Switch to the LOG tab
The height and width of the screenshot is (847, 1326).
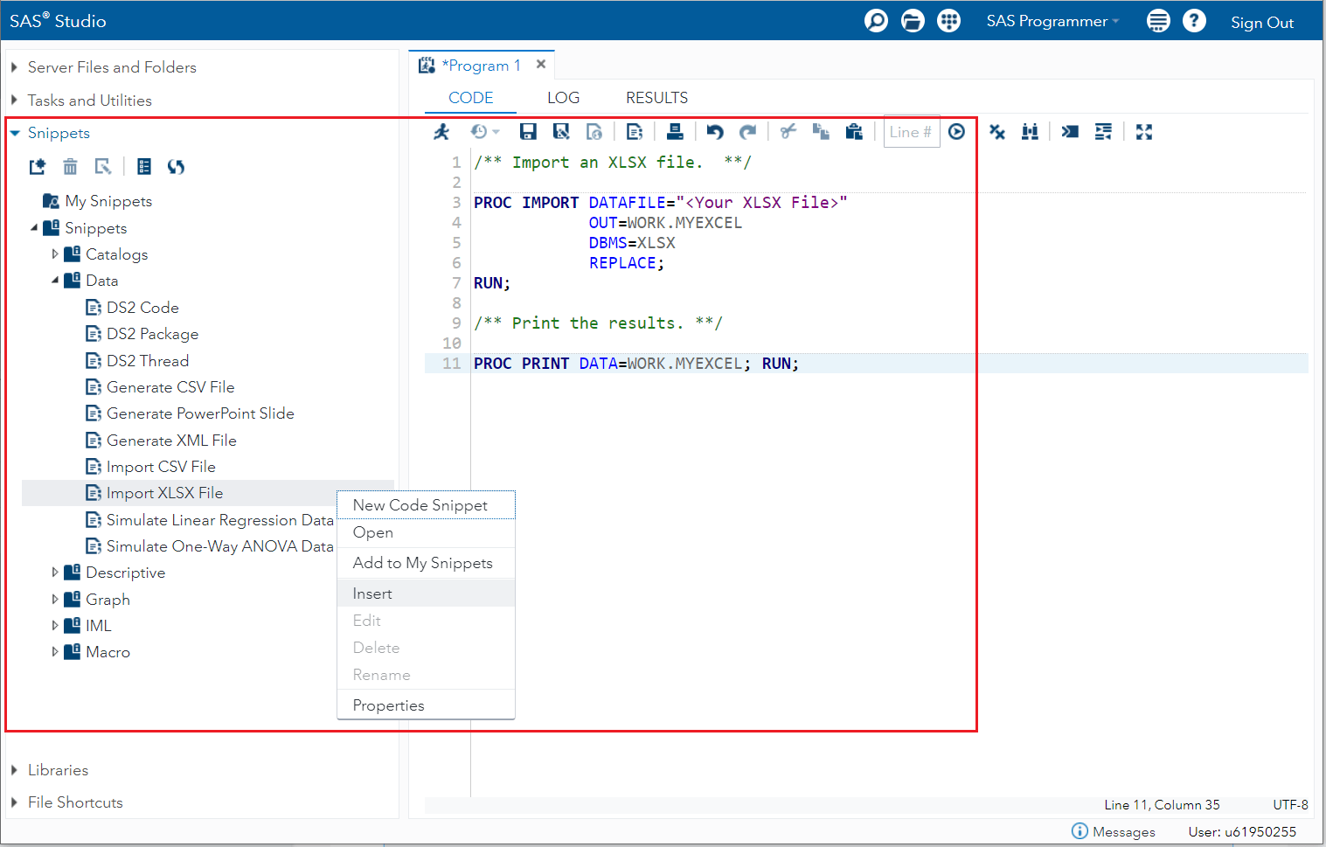pos(564,98)
